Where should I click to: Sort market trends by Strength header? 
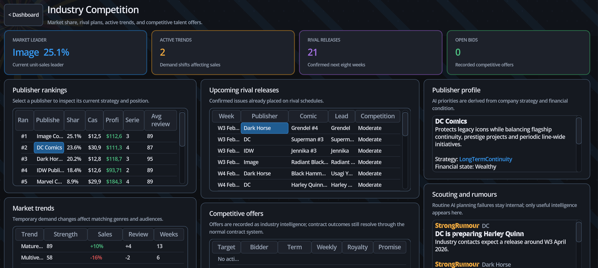[x=65, y=234]
